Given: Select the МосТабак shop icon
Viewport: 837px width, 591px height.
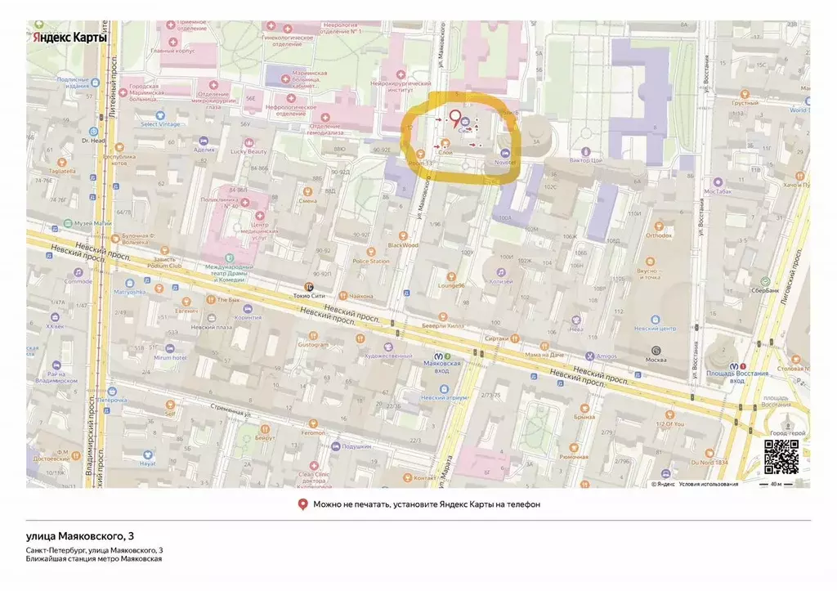Looking at the screenshot, I should click(718, 182).
